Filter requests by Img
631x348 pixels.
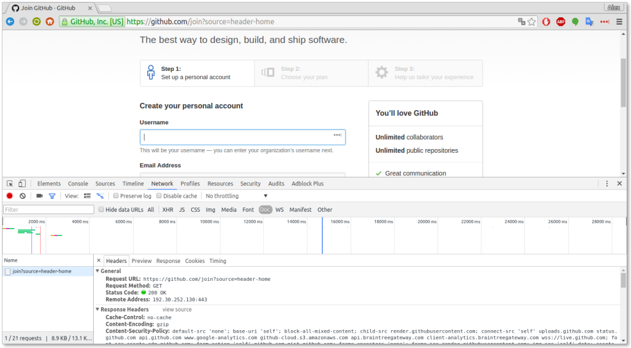coord(211,209)
